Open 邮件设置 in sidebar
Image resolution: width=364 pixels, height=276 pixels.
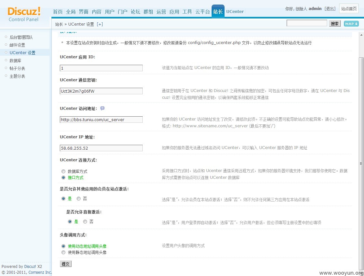click(17, 45)
